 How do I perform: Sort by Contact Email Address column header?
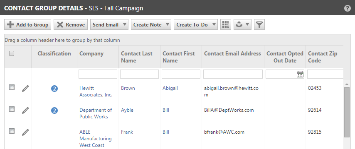pyautogui.click(x=232, y=54)
